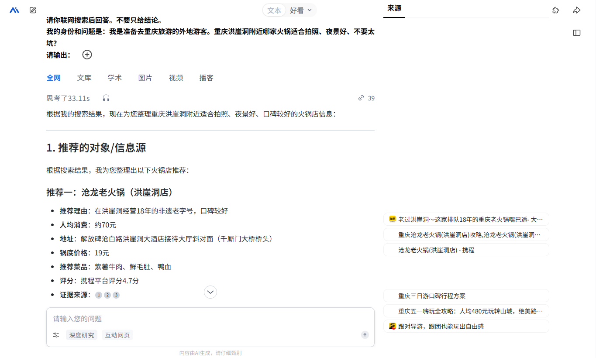Click the 地址 address line
Image resolution: width=596 pixels, height=358 pixels.
point(166,239)
